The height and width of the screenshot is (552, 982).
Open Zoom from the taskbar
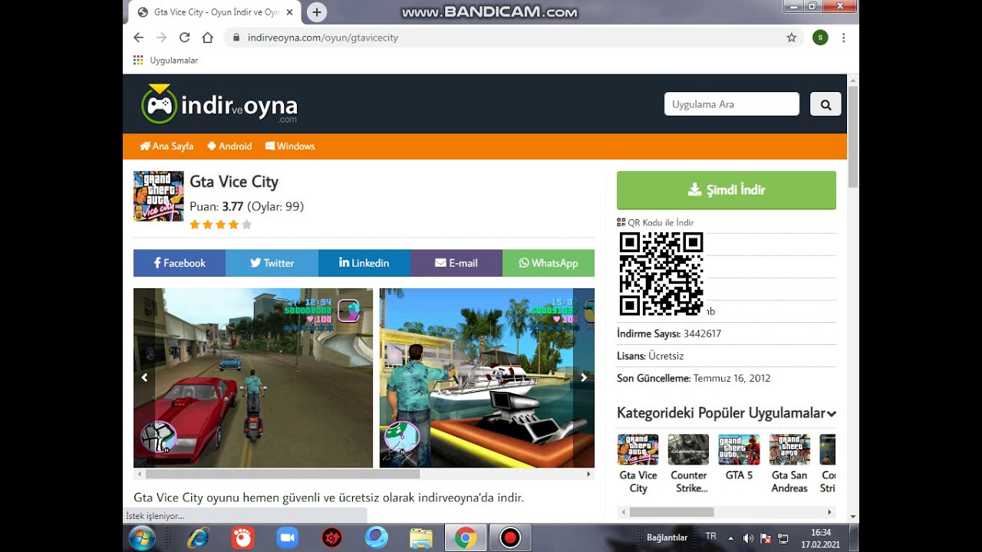287,538
